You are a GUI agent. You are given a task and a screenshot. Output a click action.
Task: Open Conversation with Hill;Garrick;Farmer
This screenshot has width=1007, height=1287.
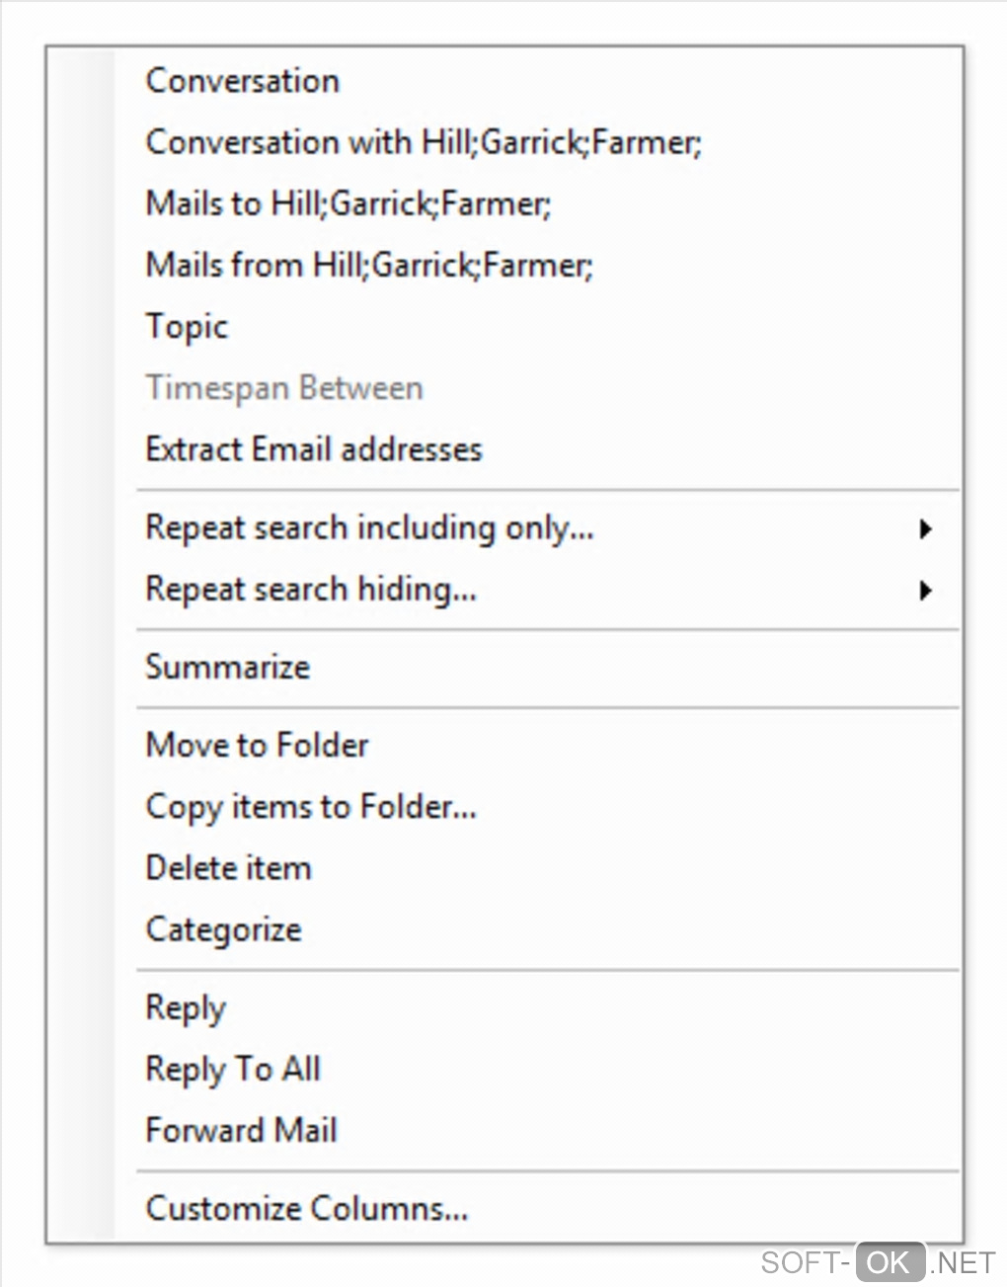pos(424,142)
